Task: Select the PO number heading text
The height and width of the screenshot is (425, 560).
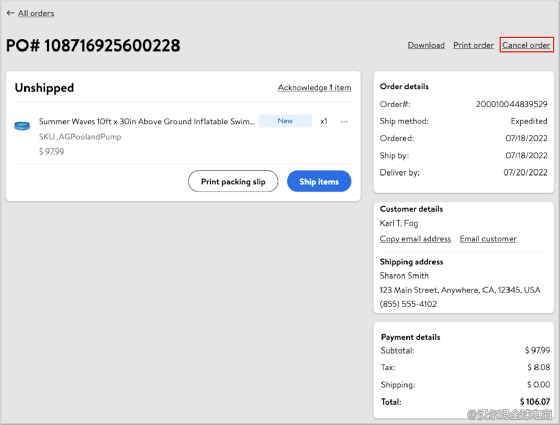Action: [x=93, y=45]
